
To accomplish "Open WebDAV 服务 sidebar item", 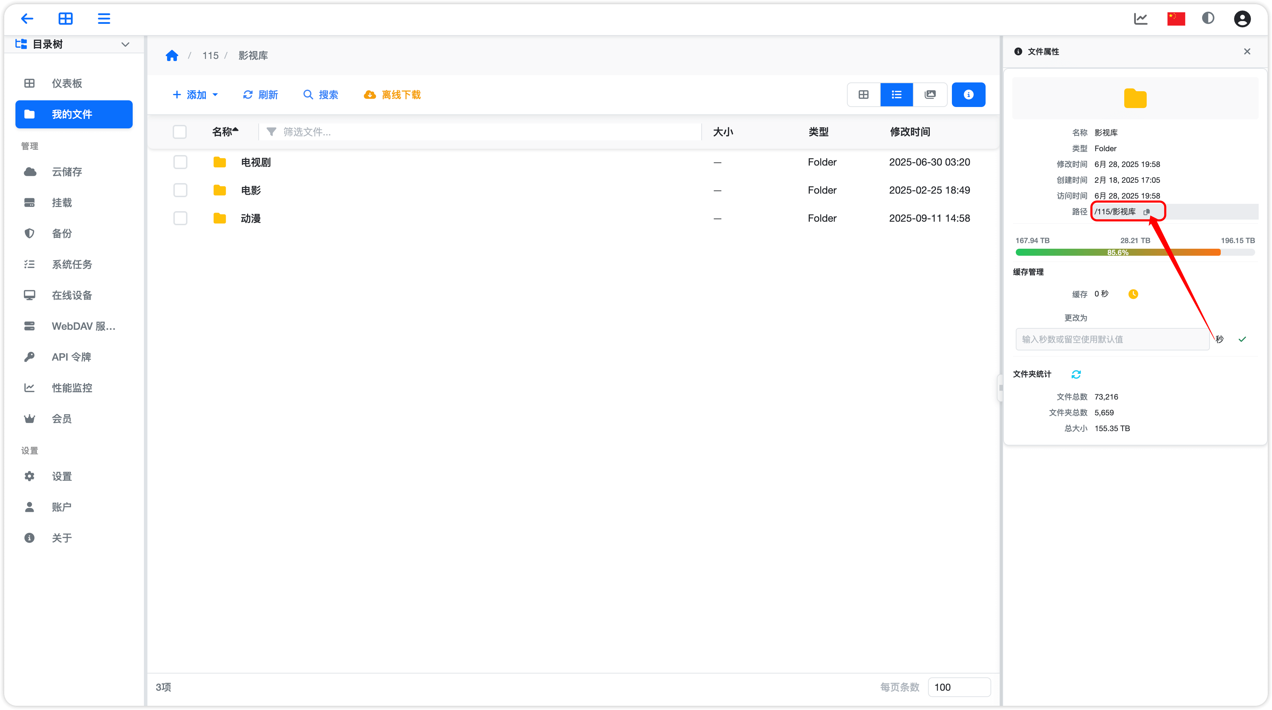I will pos(83,326).
